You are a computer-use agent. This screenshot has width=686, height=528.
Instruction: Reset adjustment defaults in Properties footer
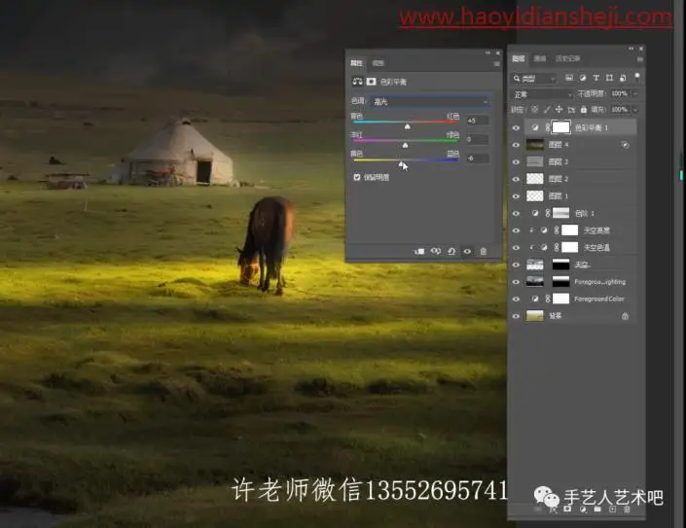tap(451, 251)
